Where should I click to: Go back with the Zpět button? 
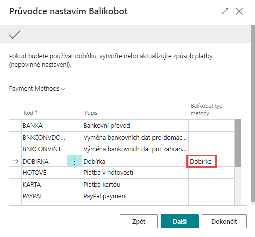click(139, 221)
